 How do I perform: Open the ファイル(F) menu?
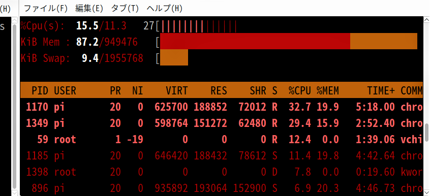pyautogui.click(x=46, y=9)
